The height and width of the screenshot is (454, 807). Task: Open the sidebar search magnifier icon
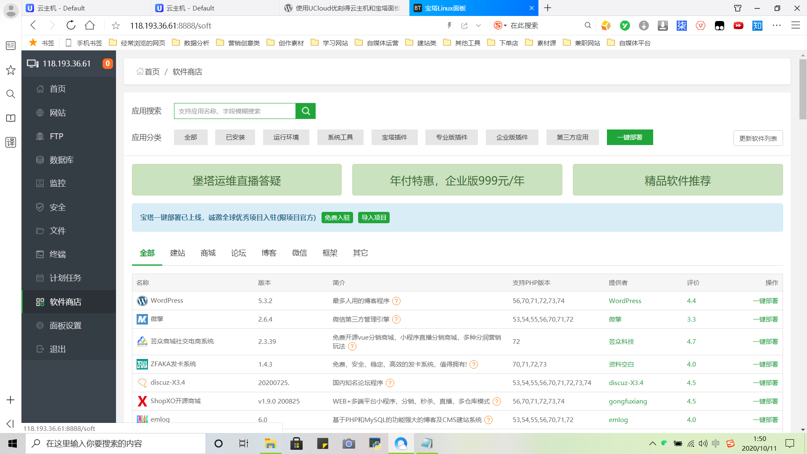[11, 94]
